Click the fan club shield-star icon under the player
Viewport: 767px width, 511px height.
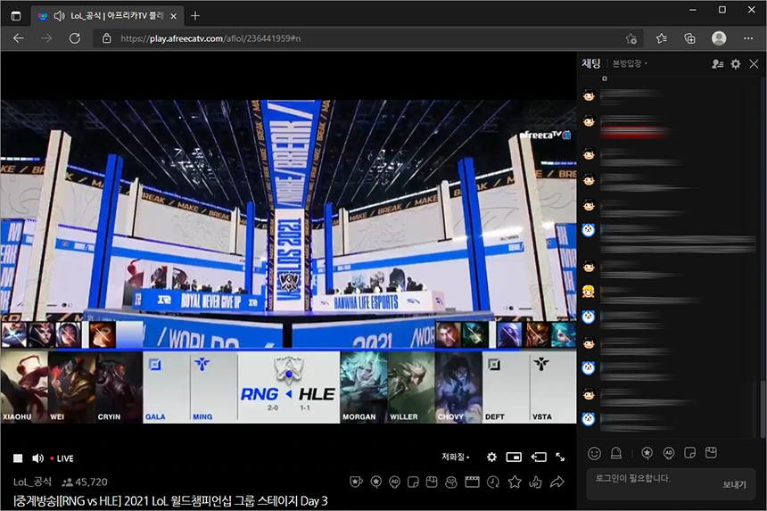[x=356, y=482]
